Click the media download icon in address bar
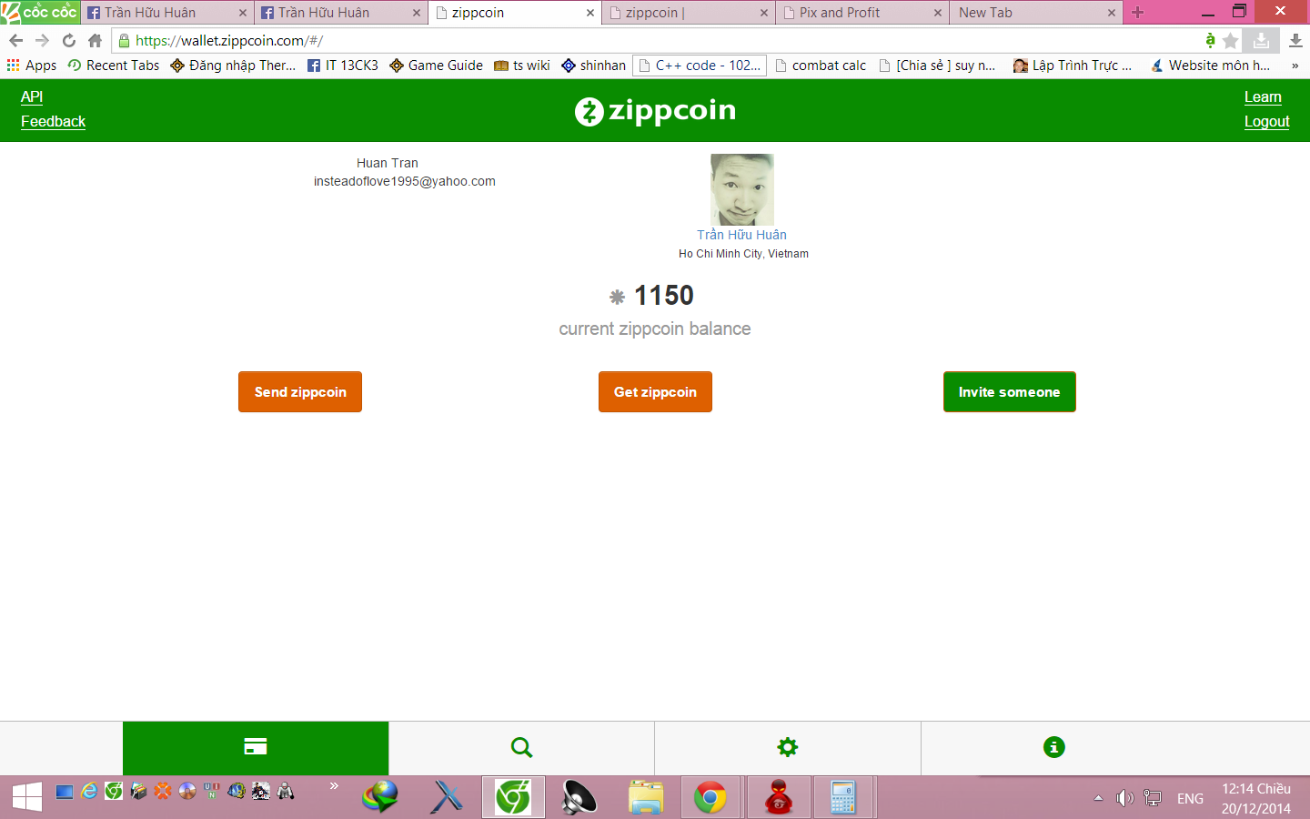 [x=1261, y=41]
